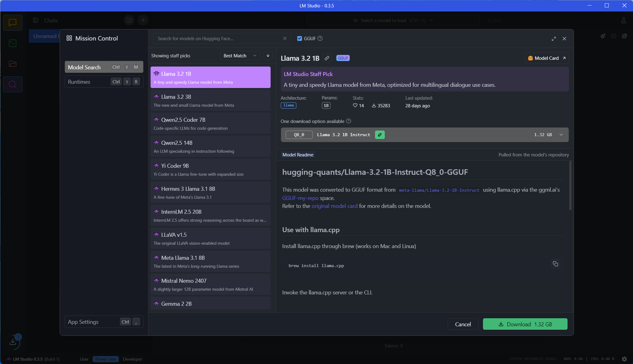Screen dimensions: 633x364
Task: Click the new folder icon in Chats
Action: 129,20
